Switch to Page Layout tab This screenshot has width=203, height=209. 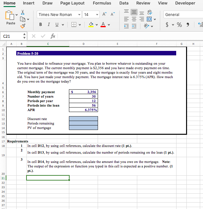tap(72, 3)
